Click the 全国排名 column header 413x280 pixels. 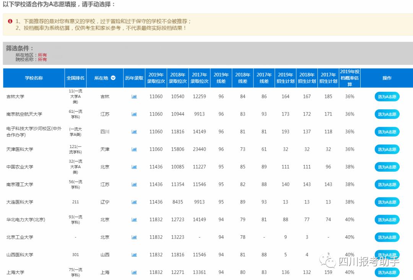[x=75, y=78]
